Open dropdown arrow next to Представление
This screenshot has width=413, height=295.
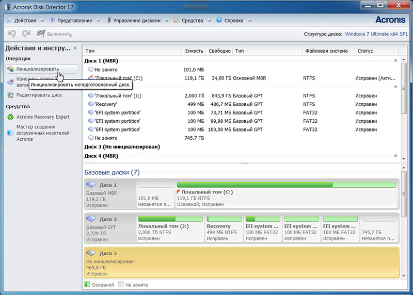98,21
